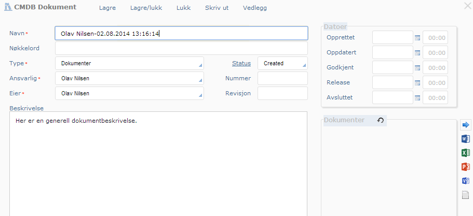Expand the Type dropdown
473x216 pixels.
(x=129, y=63)
